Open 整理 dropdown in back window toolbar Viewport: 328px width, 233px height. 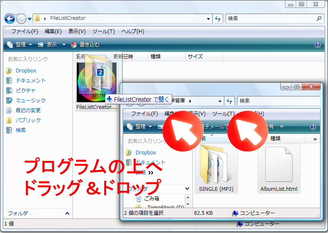(19, 44)
